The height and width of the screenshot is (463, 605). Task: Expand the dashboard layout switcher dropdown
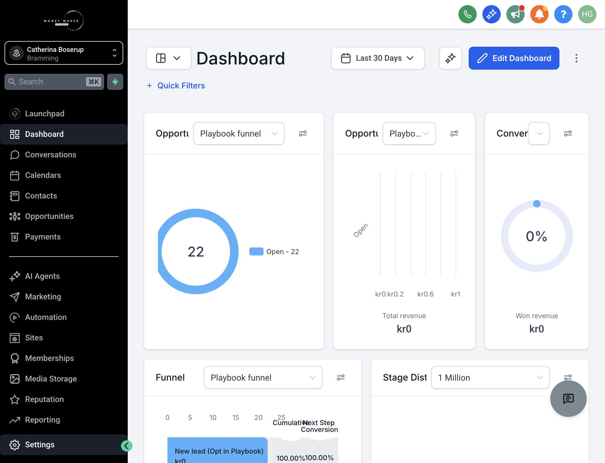click(168, 58)
